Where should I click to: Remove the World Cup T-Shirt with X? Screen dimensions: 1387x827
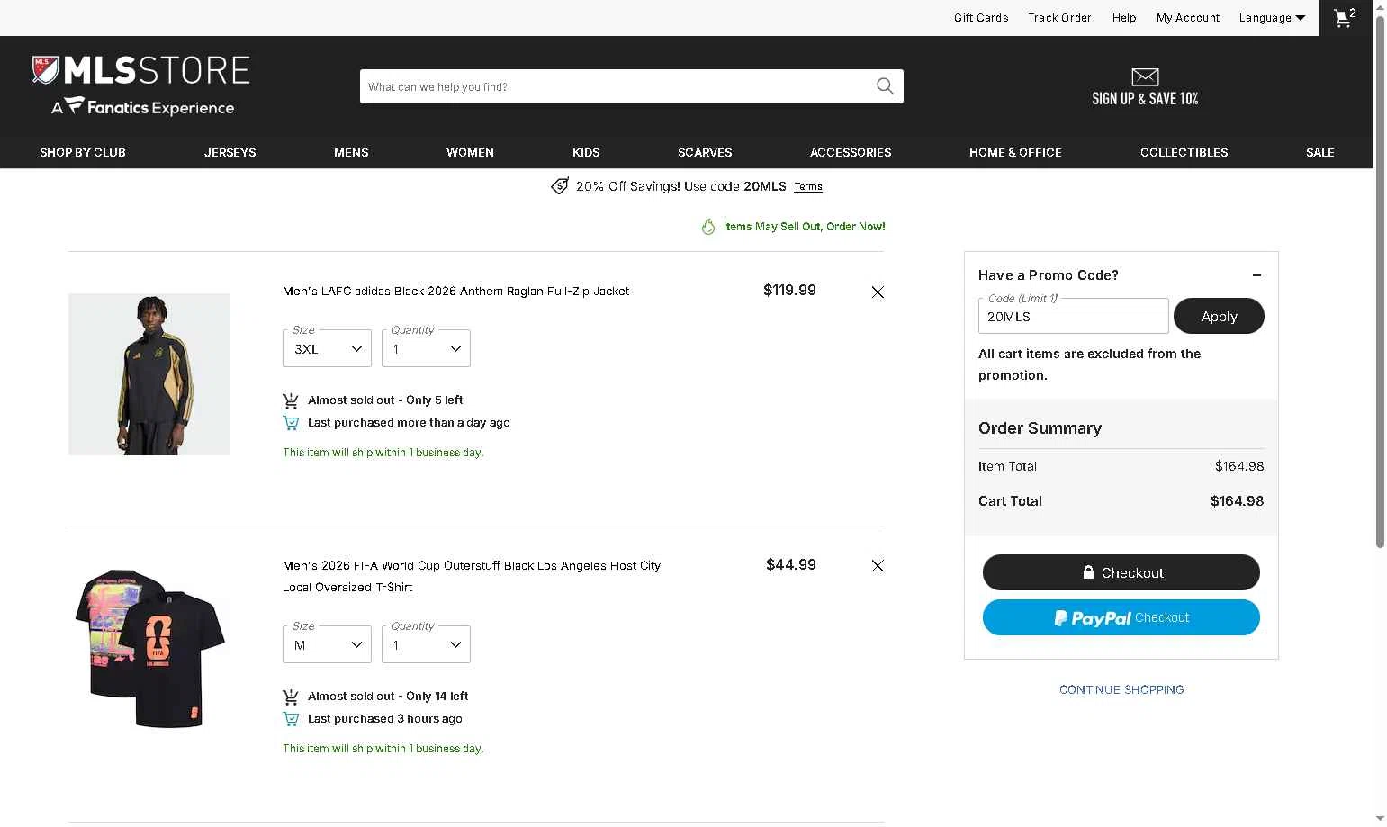coord(878,565)
